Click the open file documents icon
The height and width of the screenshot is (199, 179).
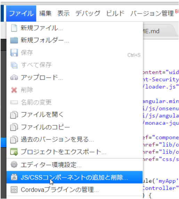14,115
